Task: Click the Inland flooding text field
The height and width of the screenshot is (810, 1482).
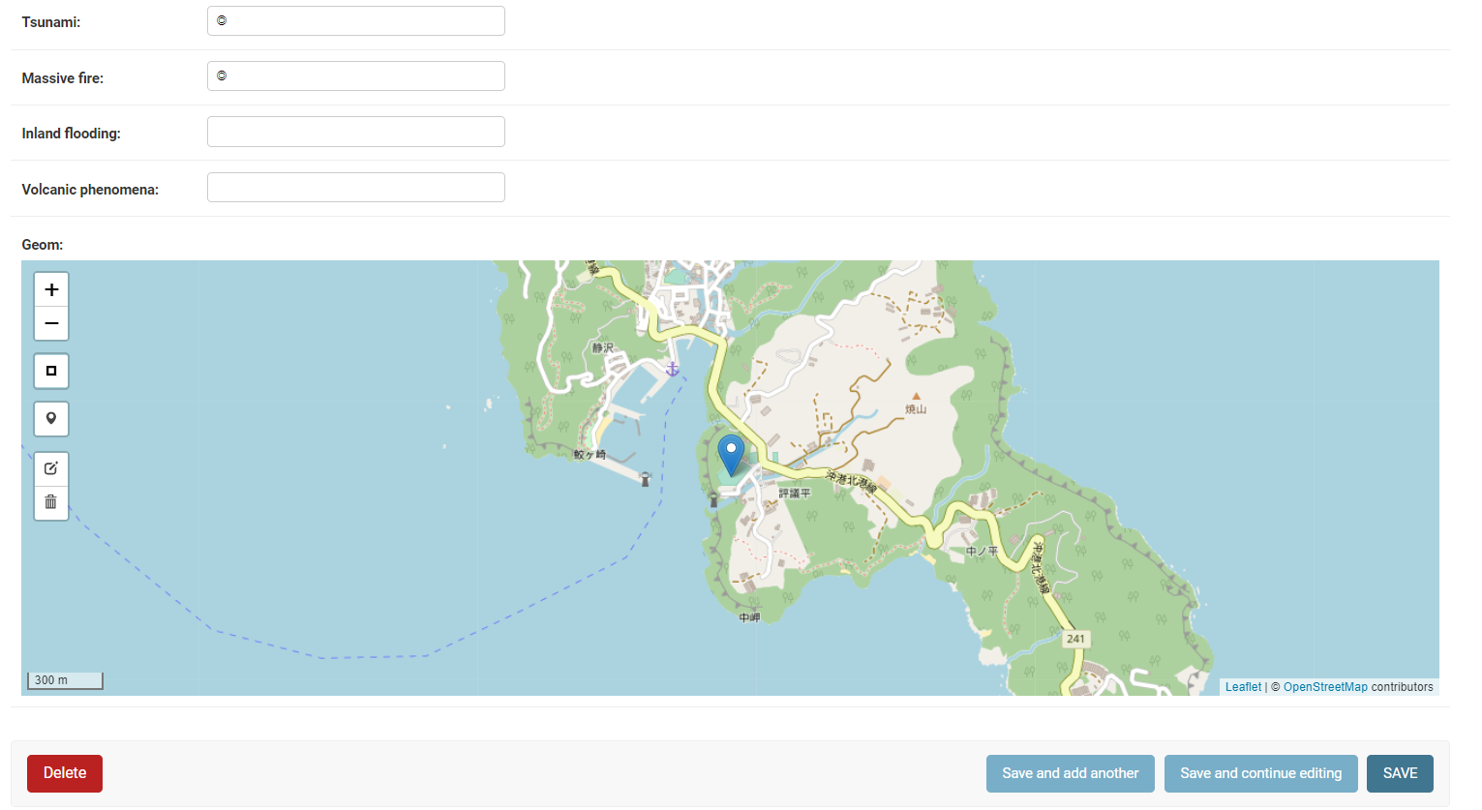Action: 355,132
